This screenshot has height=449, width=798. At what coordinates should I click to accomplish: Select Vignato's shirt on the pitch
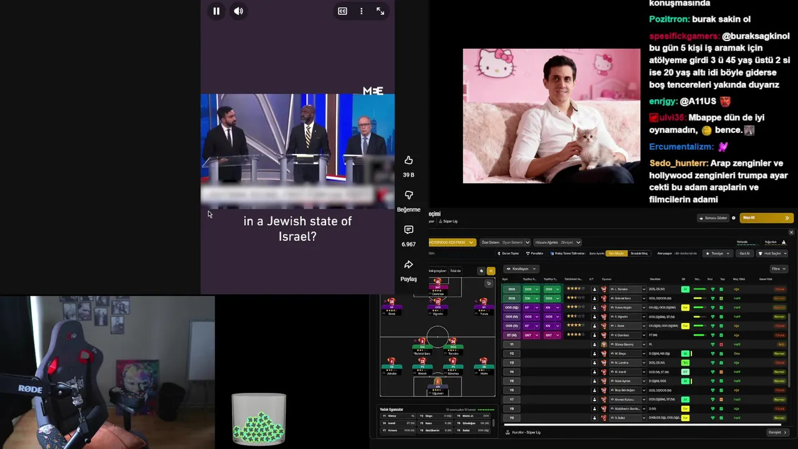click(x=438, y=302)
